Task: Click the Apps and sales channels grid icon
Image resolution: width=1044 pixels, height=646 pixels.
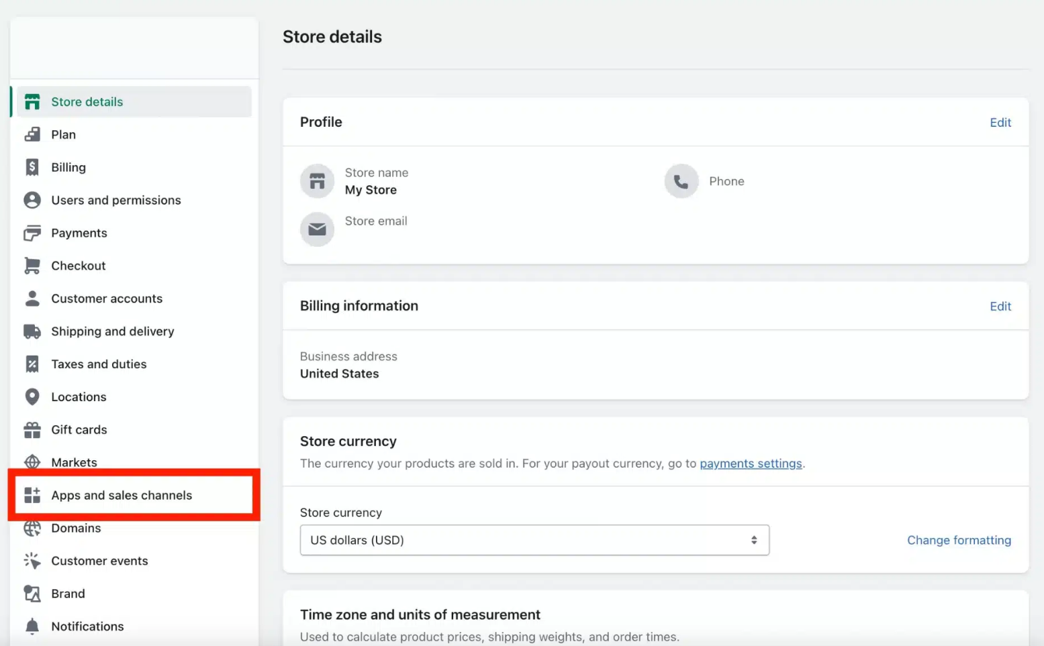Action: [32, 495]
